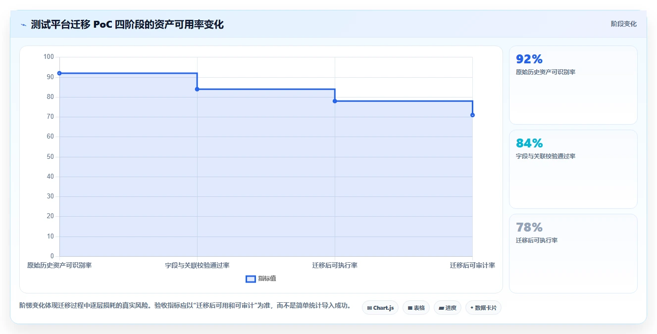657x334 pixels.
Task: Click the data point at value 71
Action: click(472, 115)
